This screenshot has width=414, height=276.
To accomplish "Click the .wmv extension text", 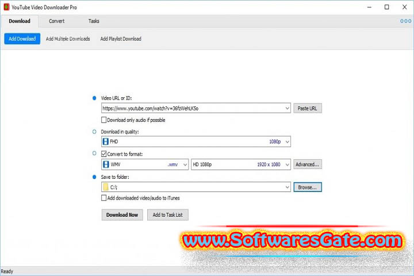I will point(172,164).
